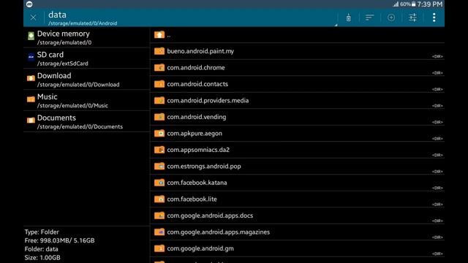Screen dimensions: 468x263
Task: Tap the signal strength indicator
Action: [396, 4]
